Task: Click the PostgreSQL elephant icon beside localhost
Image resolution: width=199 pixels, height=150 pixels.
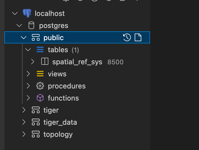Action: click(x=27, y=13)
